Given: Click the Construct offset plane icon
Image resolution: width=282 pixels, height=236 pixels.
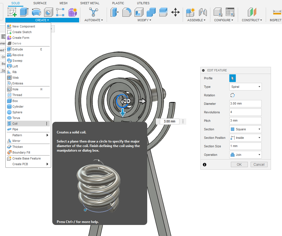Looking at the screenshot, I should click(252, 12).
